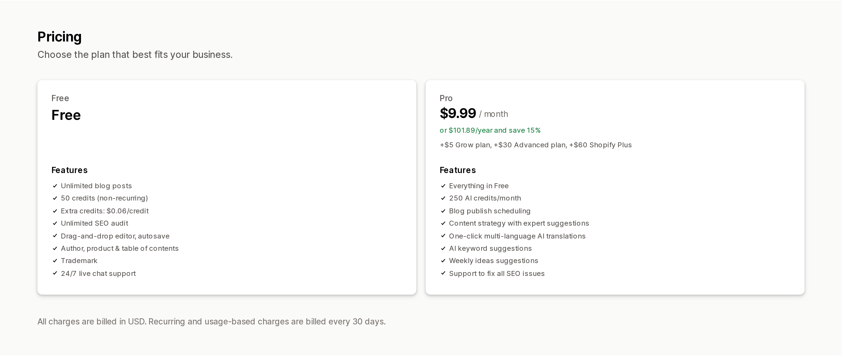Click the Pro plan name label
Screen dimensions: 842x356
(x=446, y=98)
